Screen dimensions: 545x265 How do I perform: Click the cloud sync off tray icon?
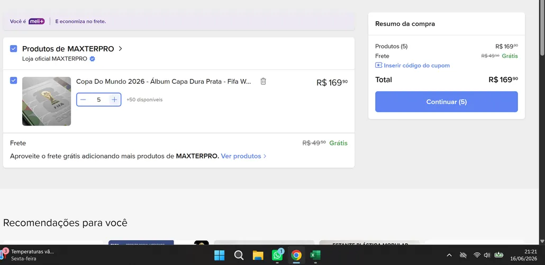tap(463, 255)
